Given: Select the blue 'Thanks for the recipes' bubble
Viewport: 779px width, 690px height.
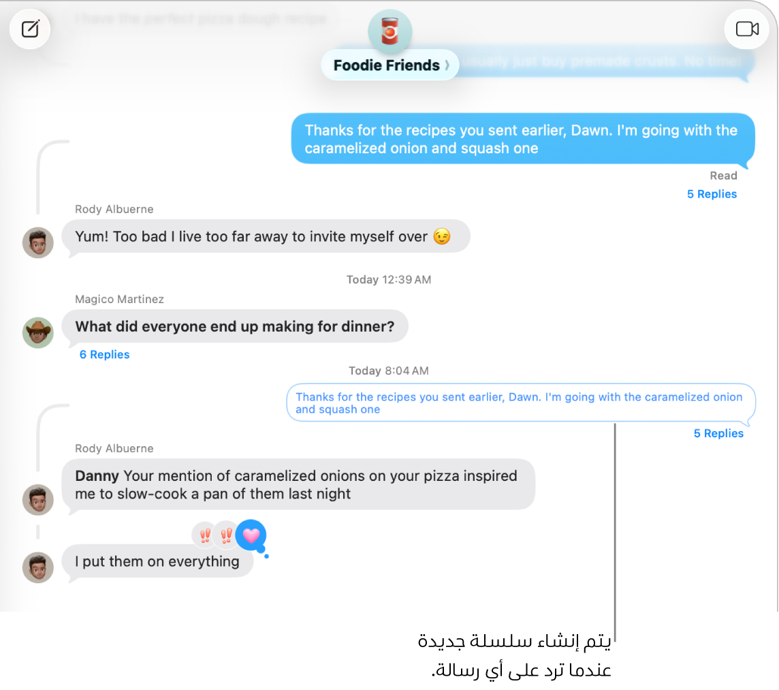Looking at the screenshot, I should (523, 139).
